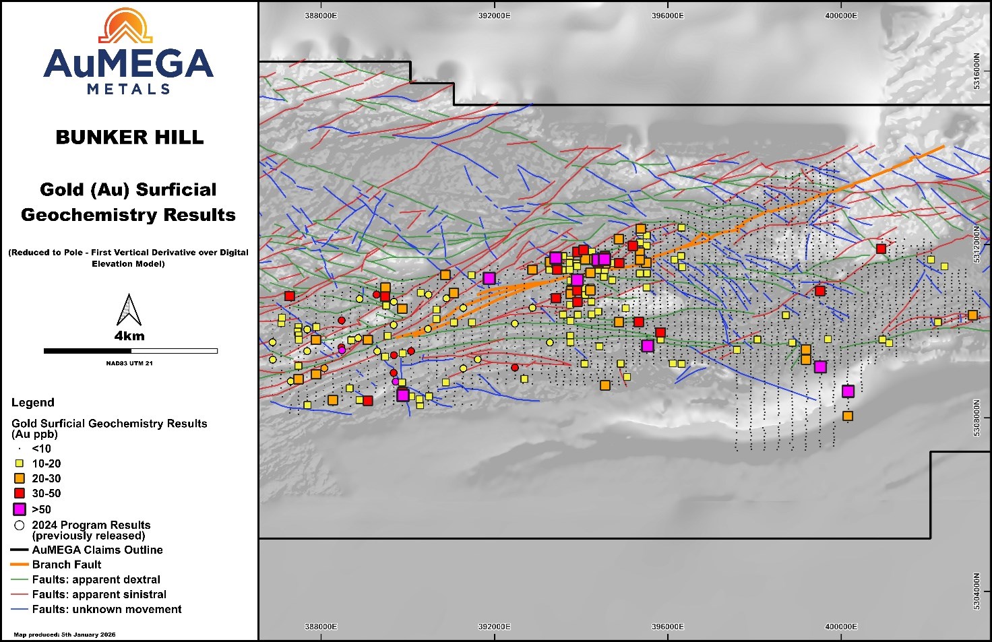Click the red apparent sinistral fault legend line
The image size is (992, 642).
pyautogui.click(x=20, y=594)
